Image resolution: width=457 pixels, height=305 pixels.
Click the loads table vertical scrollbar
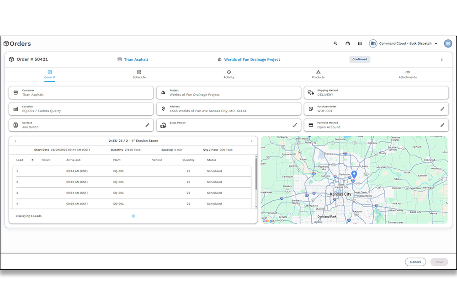pos(256,178)
